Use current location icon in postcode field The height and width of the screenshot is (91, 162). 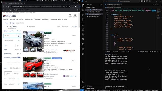point(18,36)
